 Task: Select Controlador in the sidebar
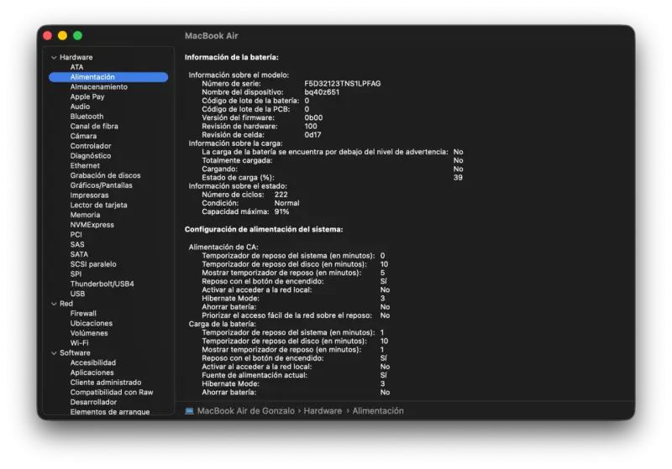tap(91, 146)
